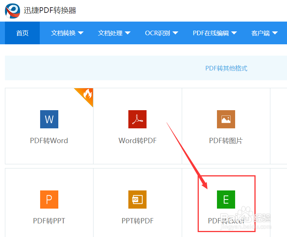The image size is (287, 237).
Task: Click the 迅捷PDF转换器 logo icon
Action: (x=12, y=11)
